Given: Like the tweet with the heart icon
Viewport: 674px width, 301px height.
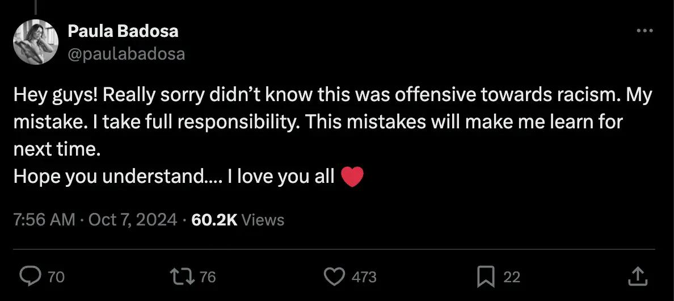Looking at the screenshot, I should (334, 277).
